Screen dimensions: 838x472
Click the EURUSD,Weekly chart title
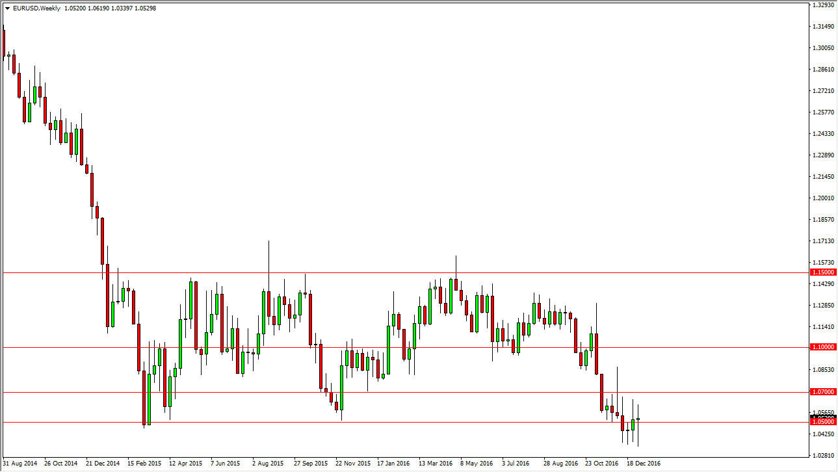pyautogui.click(x=36, y=8)
